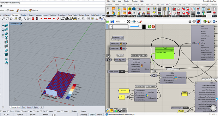Toggle the Mid osnap checkbox

click(16, 111)
